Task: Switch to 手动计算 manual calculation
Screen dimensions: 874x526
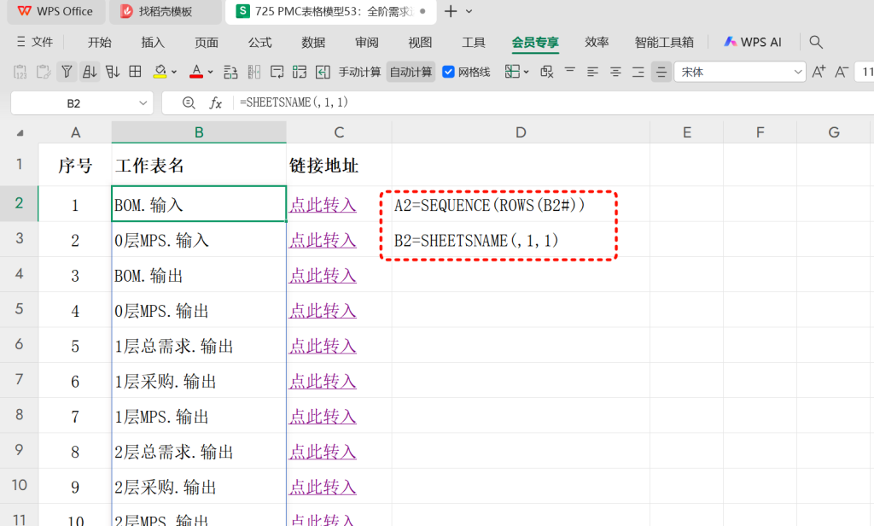Action: point(359,72)
